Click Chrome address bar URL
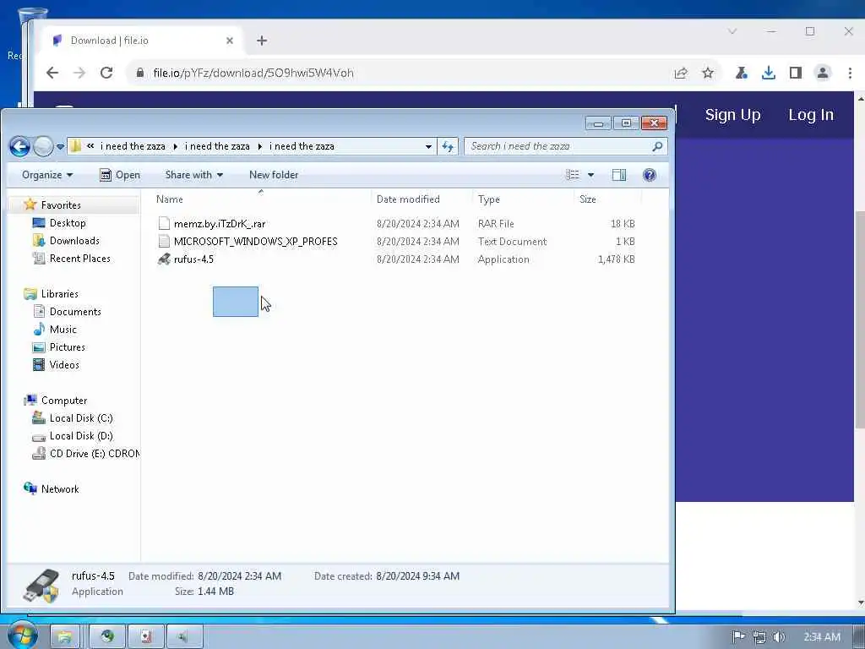Viewport: 865px width, 649px height. (253, 73)
